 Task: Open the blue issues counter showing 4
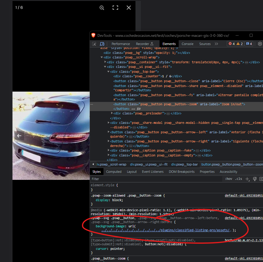[x=249, y=44]
